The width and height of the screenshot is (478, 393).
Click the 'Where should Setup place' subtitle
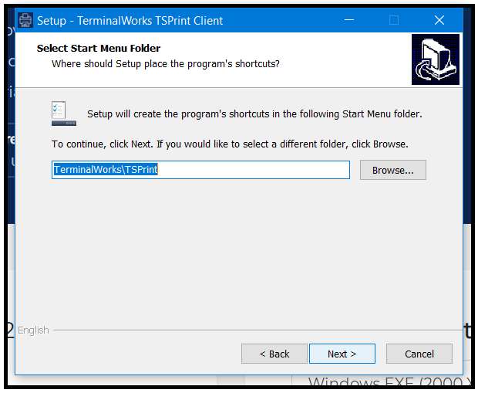pyautogui.click(x=166, y=64)
